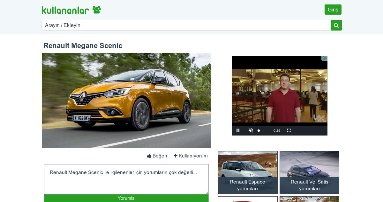Open the Renault Megane Scenic car photo
Viewport: 383px width, 202px height.
(126, 100)
